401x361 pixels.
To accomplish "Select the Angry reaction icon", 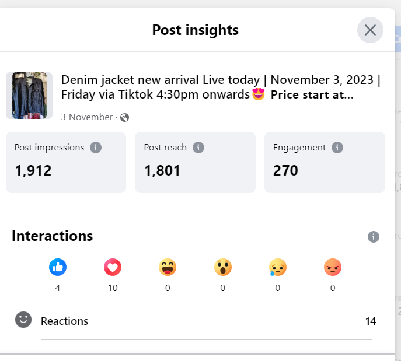I will click(x=333, y=267).
